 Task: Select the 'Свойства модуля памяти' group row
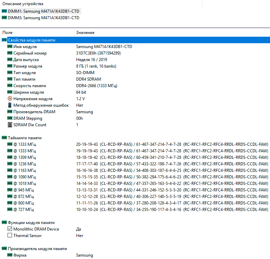[x=135, y=40]
